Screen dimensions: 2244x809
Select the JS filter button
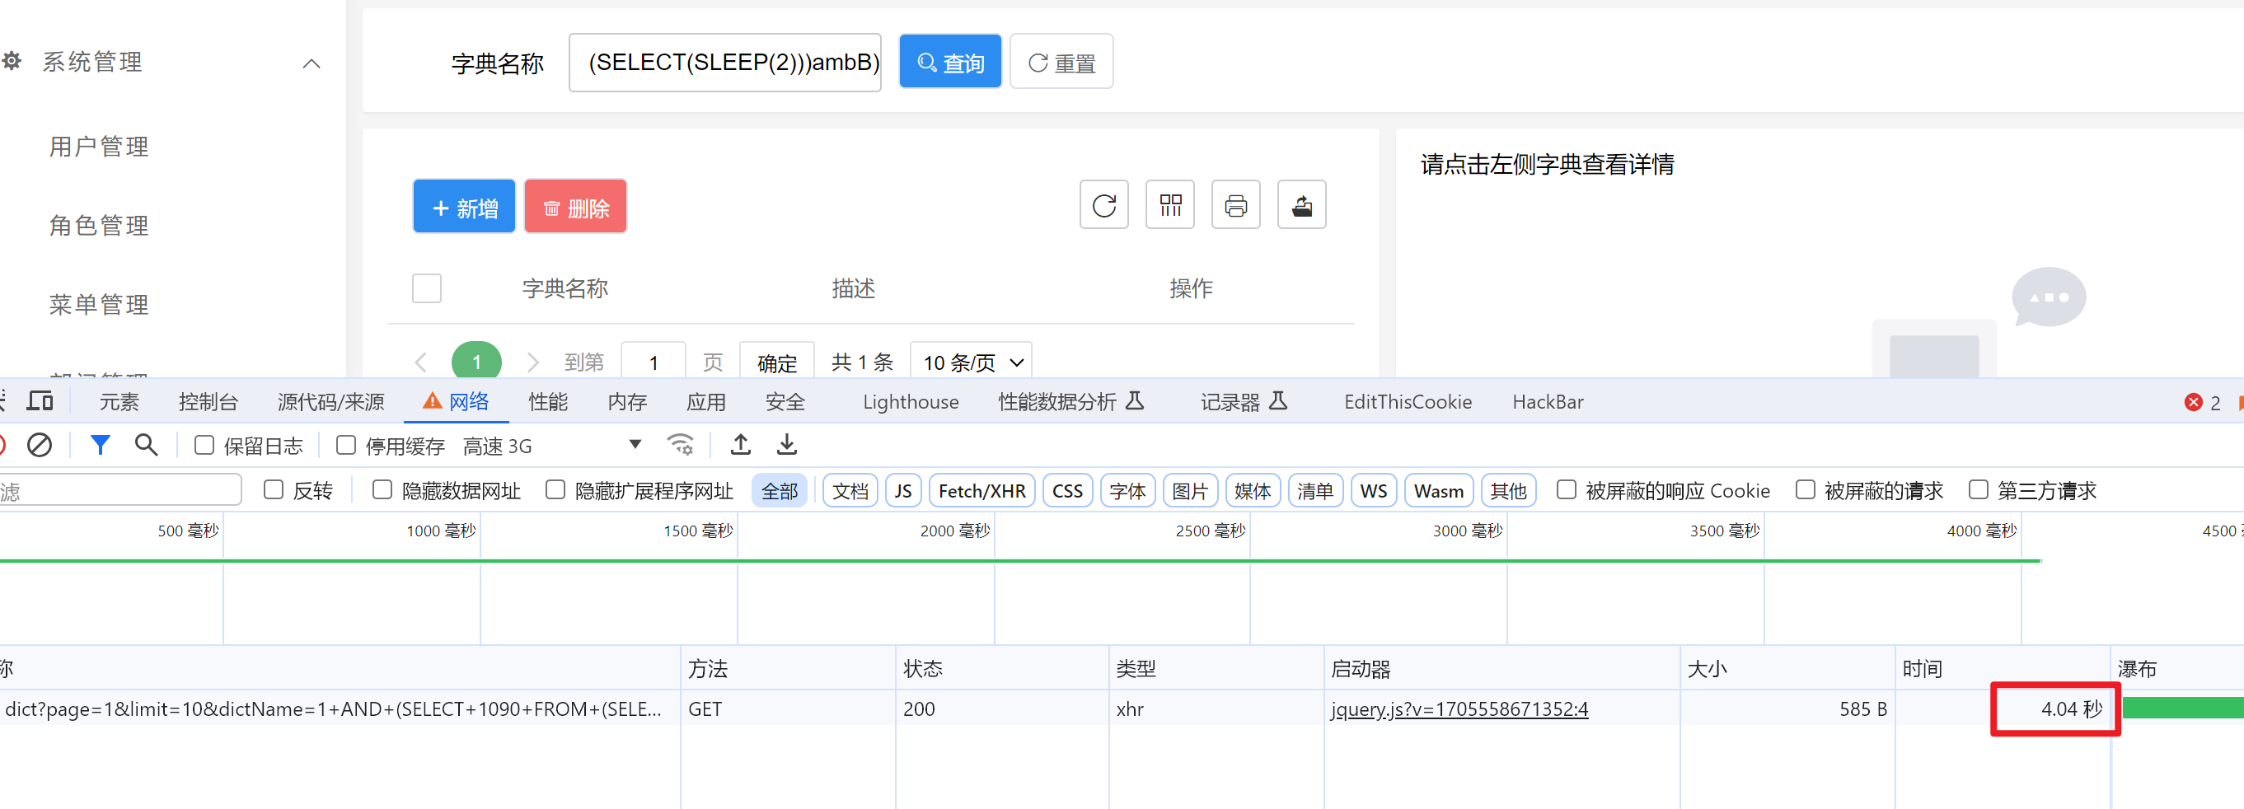(902, 490)
